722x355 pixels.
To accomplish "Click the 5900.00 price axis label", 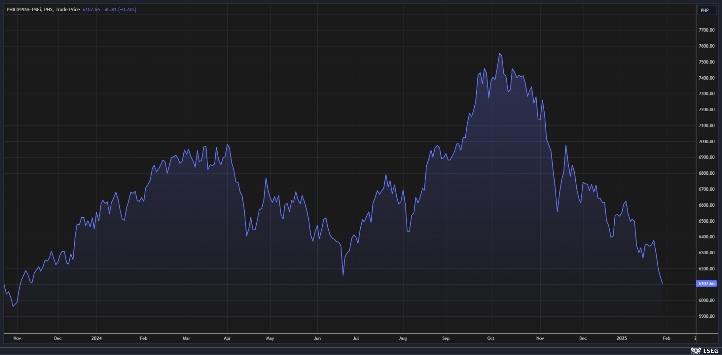I will click(707, 316).
